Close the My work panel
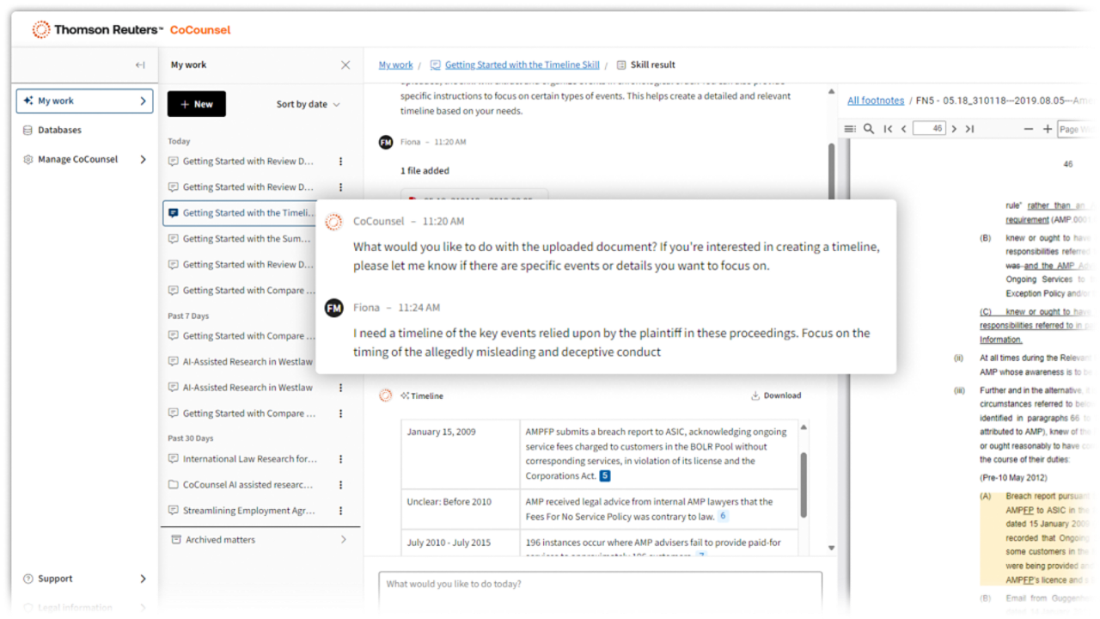Image resolution: width=1100 pixels, height=619 pixels. click(x=345, y=65)
